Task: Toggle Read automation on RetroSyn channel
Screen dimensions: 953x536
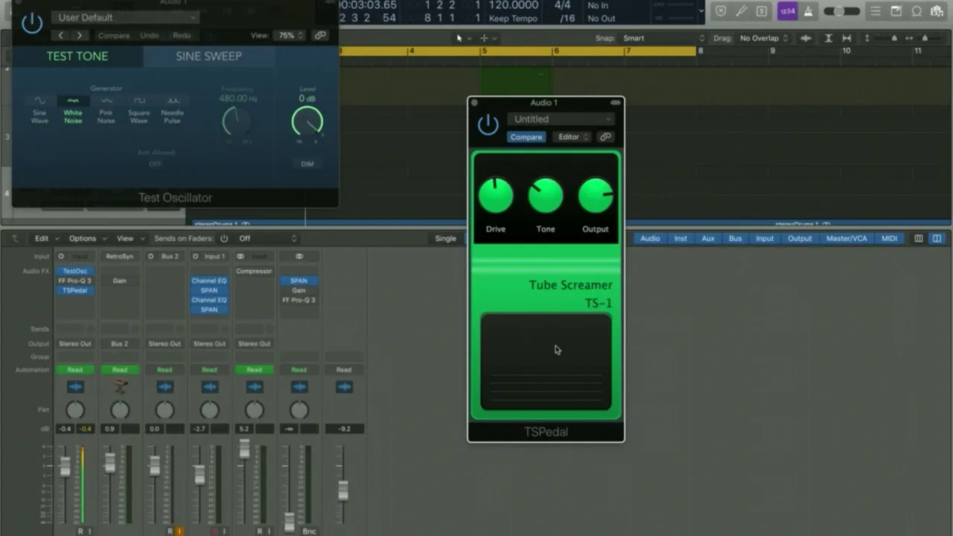Action: (120, 369)
